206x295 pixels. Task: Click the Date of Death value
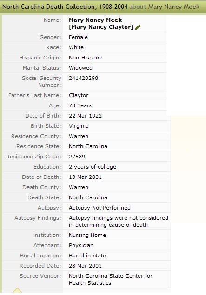pyautogui.click(x=85, y=177)
